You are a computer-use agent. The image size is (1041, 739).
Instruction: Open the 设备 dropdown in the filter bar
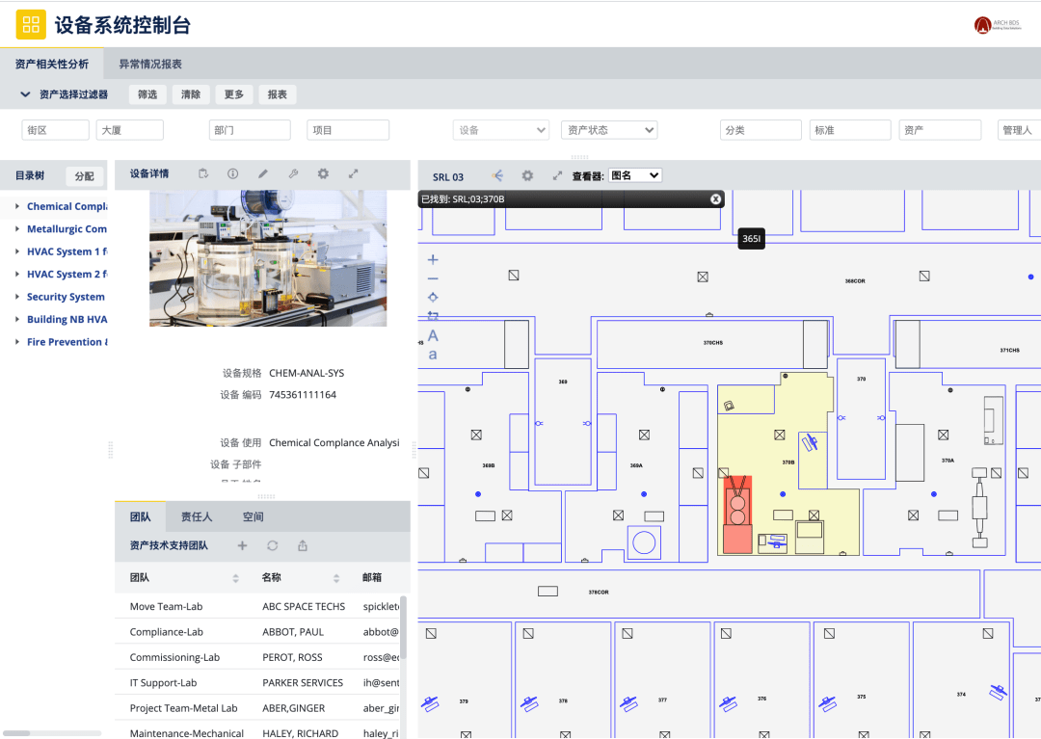tap(501, 129)
